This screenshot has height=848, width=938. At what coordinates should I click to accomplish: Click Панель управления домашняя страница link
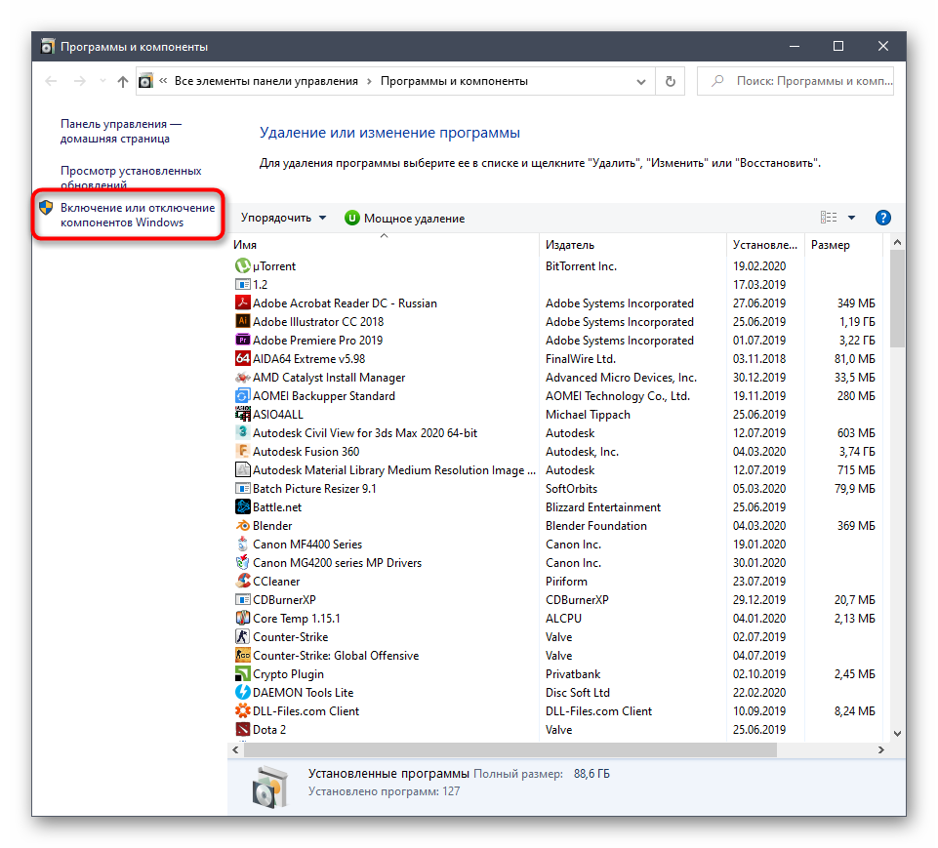pos(121,132)
